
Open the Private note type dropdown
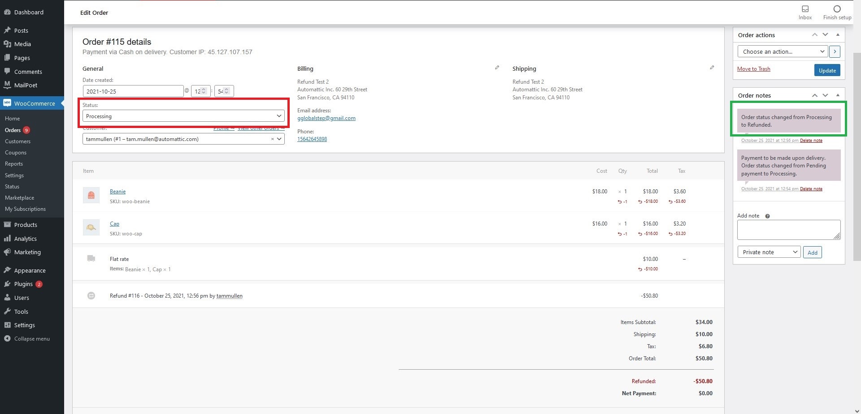tap(769, 252)
